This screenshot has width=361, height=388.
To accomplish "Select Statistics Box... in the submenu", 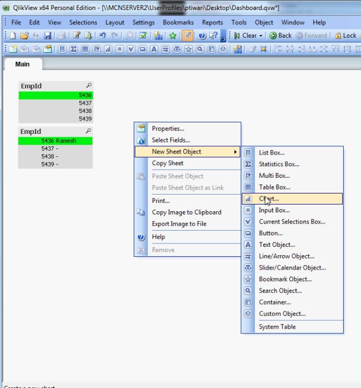I will click(x=292, y=165).
